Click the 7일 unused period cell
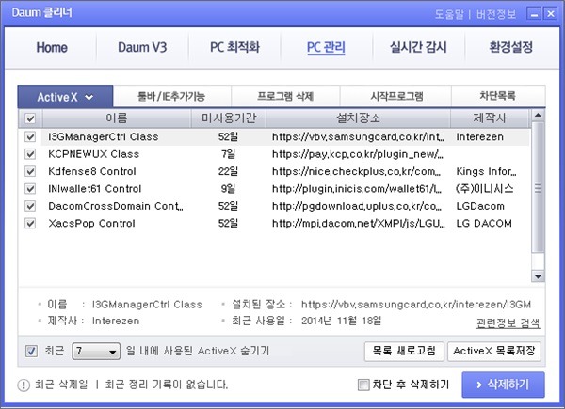The width and height of the screenshot is (565, 409). point(228,154)
